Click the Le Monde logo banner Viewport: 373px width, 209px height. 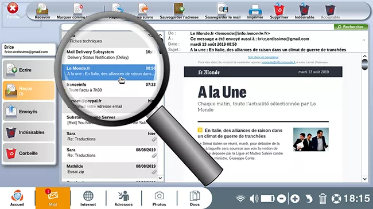coord(263,72)
